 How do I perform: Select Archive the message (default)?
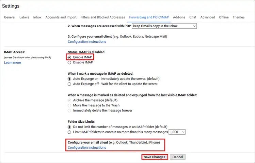pos(69,100)
